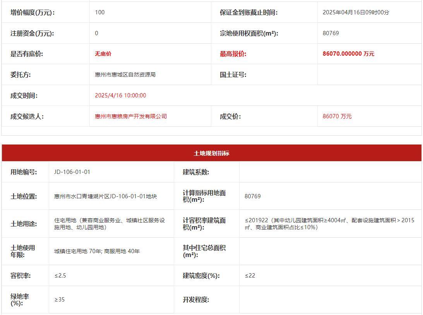423x315 pixels.
Task: Select the 土地用途 label
Action: click(x=24, y=224)
